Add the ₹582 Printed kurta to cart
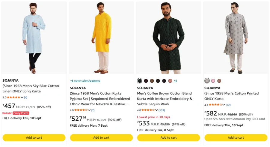 (236, 137)
